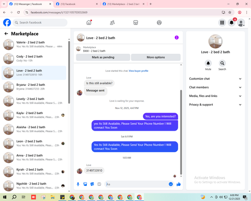The width and height of the screenshot is (251, 201).
Task: Click More options button
Action: [x=156, y=57]
